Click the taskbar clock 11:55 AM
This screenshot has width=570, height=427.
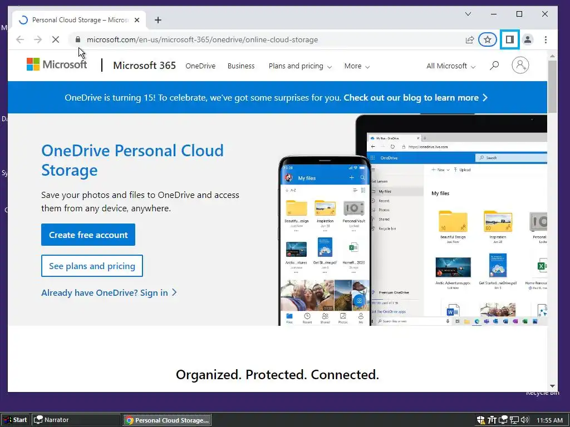point(549,420)
